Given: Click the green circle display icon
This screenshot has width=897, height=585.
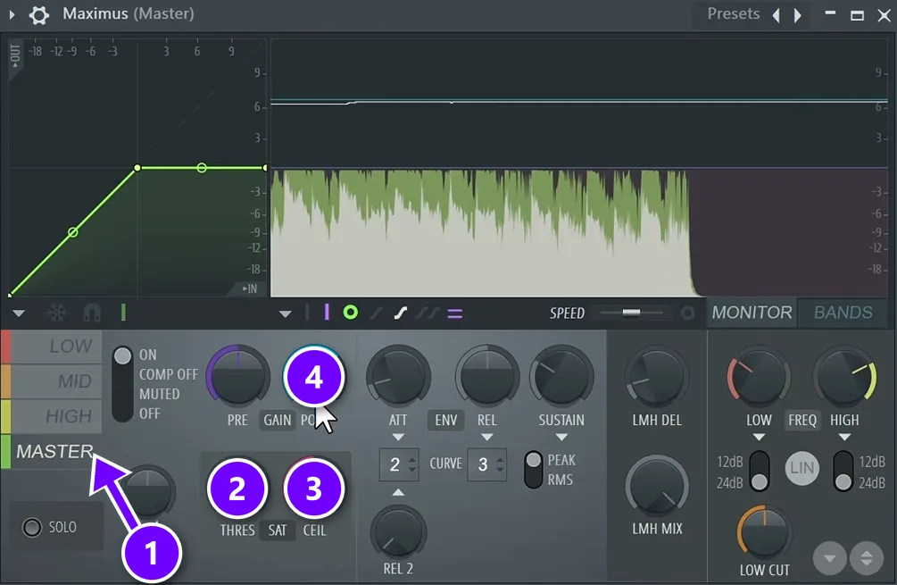Looking at the screenshot, I should pyautogui.click(x=351, y=313).
